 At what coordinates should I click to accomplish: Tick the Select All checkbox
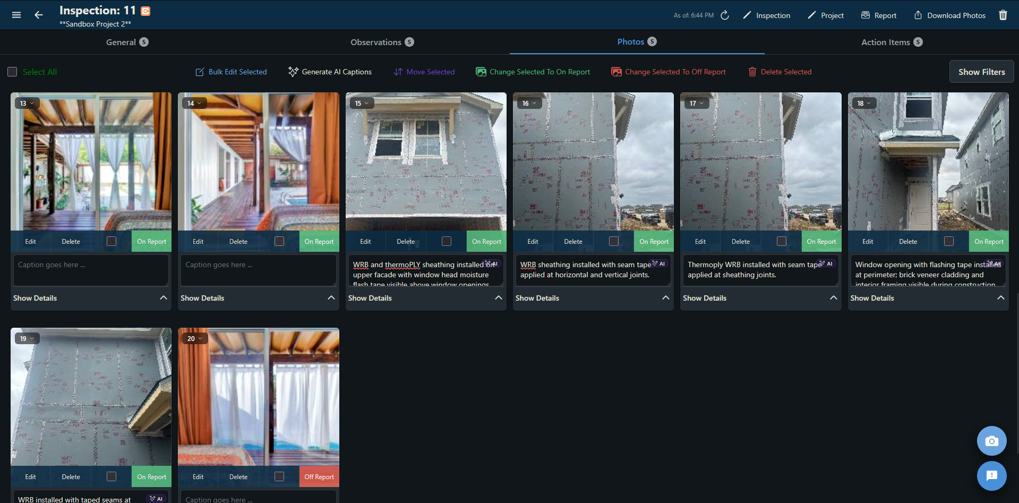pos(12,72)
